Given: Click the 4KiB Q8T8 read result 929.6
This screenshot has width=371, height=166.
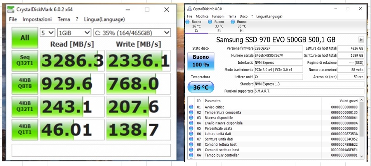Looking at the screenshot, I should (x=72, y=84).
